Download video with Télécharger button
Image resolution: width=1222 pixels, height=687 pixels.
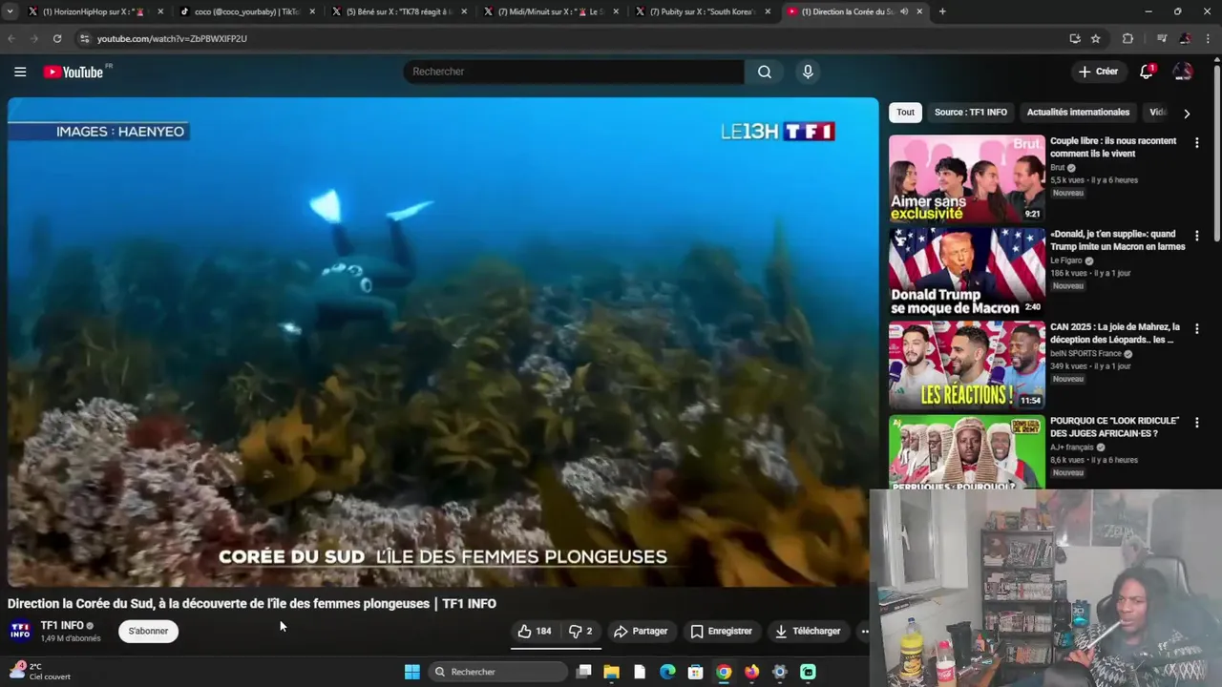pyautogui.click(x=809, y=631)
